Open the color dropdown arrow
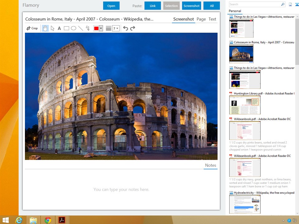299x224 pixels. coord(101,28)
